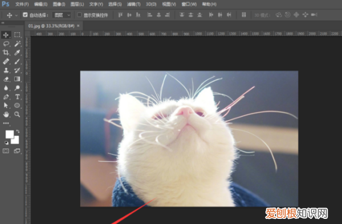
Task: Open the 图层(L) menu
Action: 77,4
